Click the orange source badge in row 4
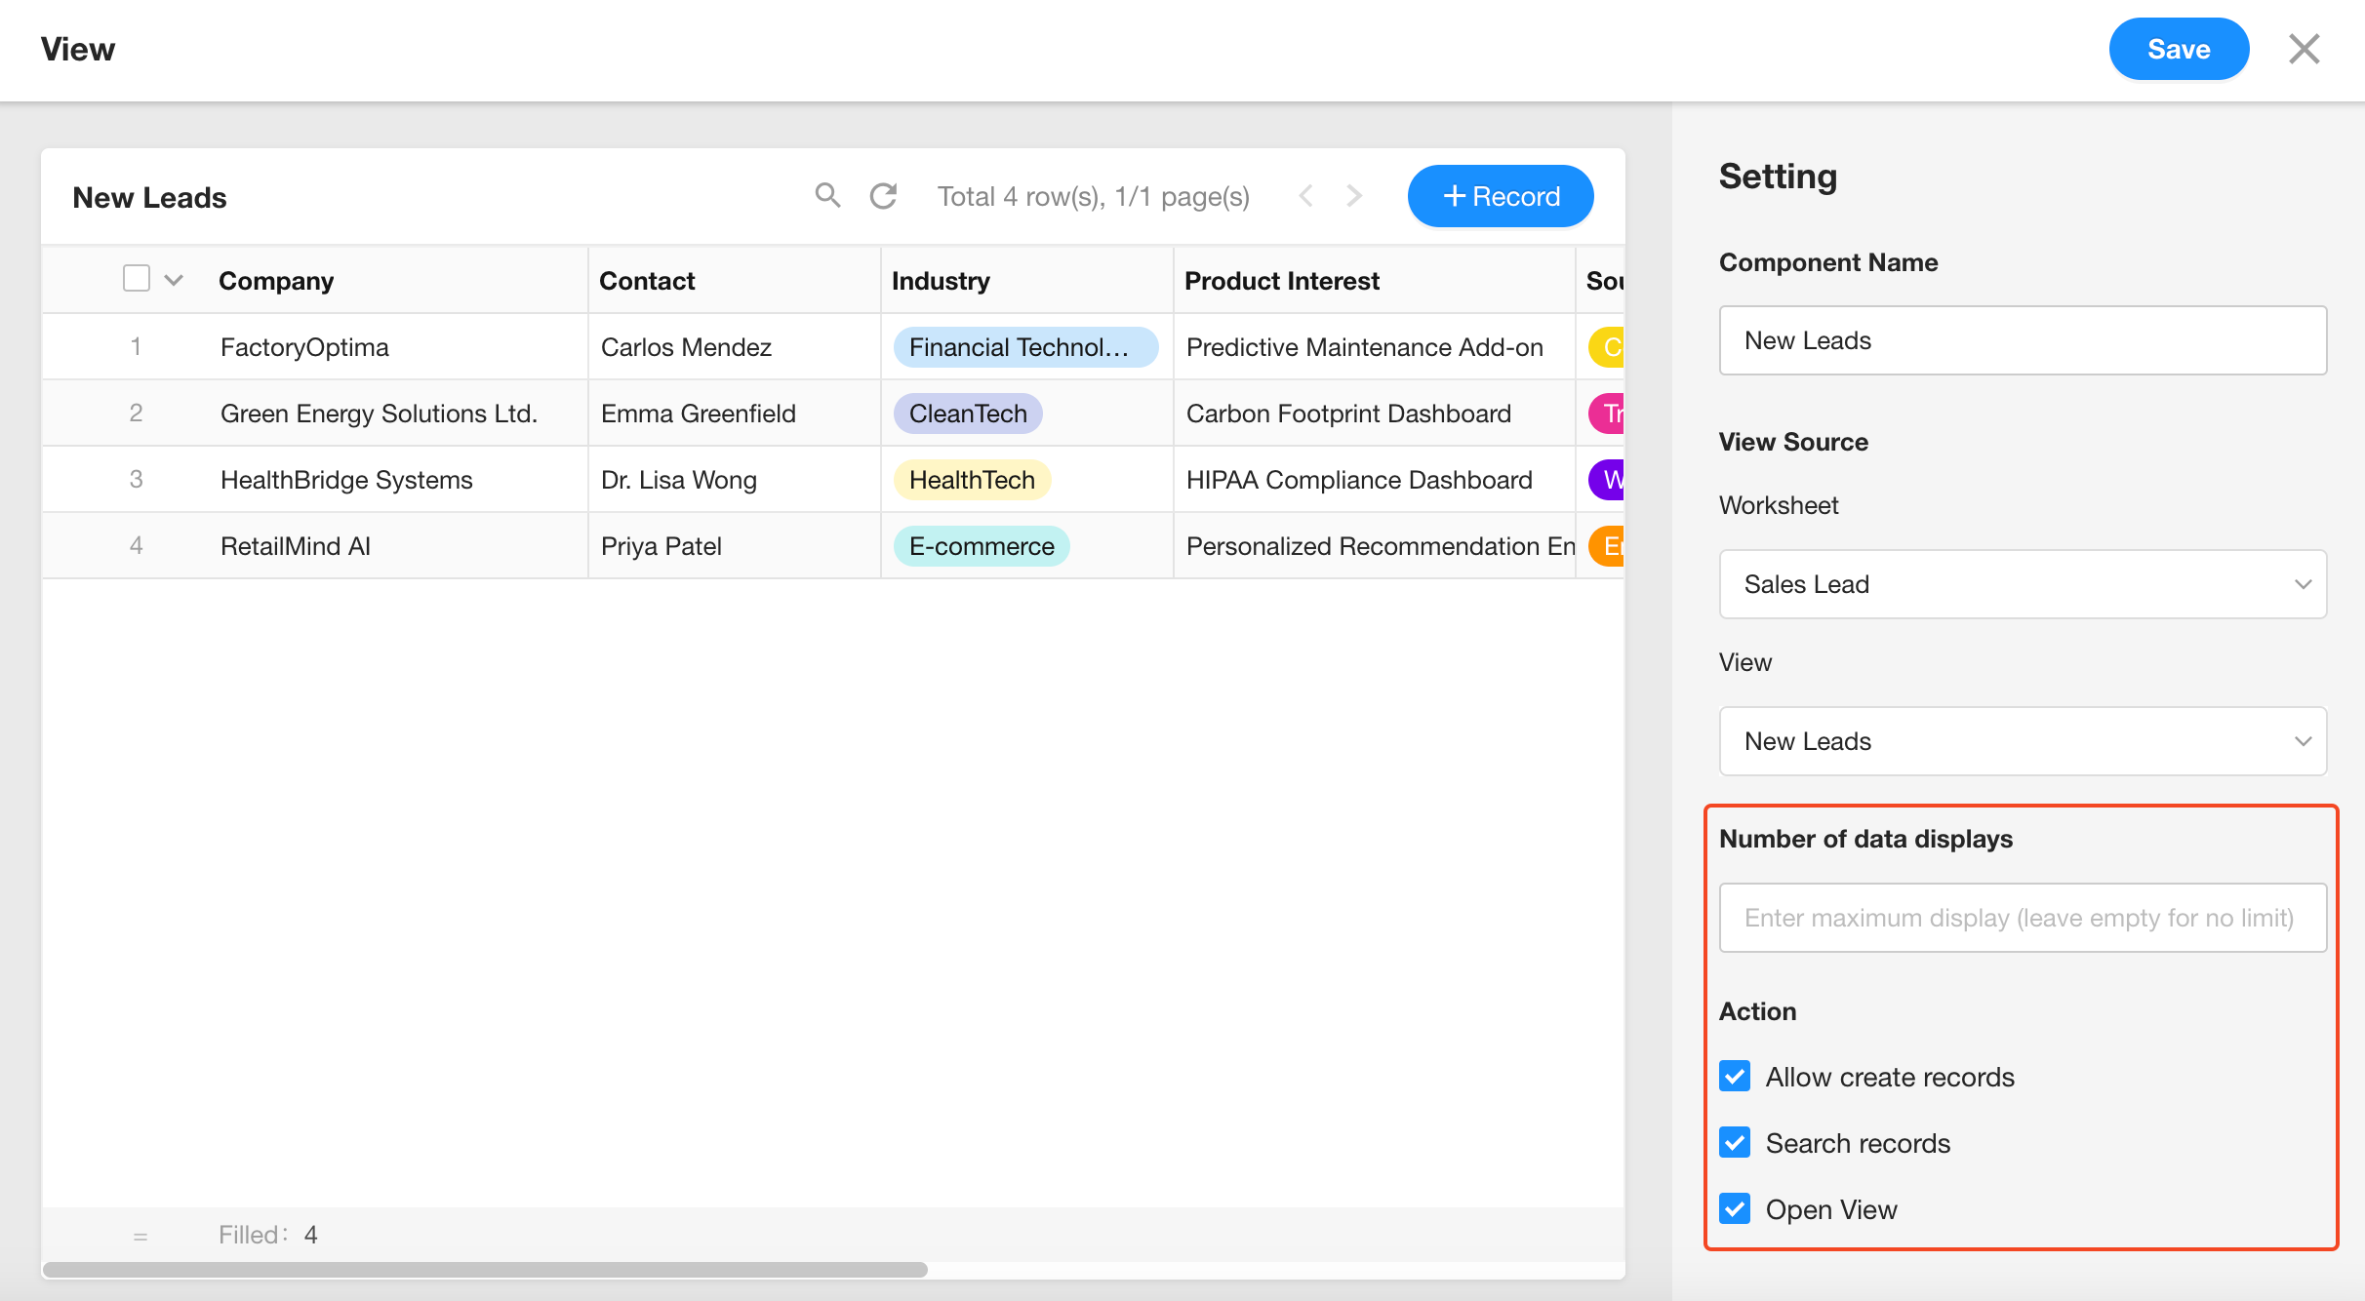Screen dimensions: 2365x1301 1608,546
